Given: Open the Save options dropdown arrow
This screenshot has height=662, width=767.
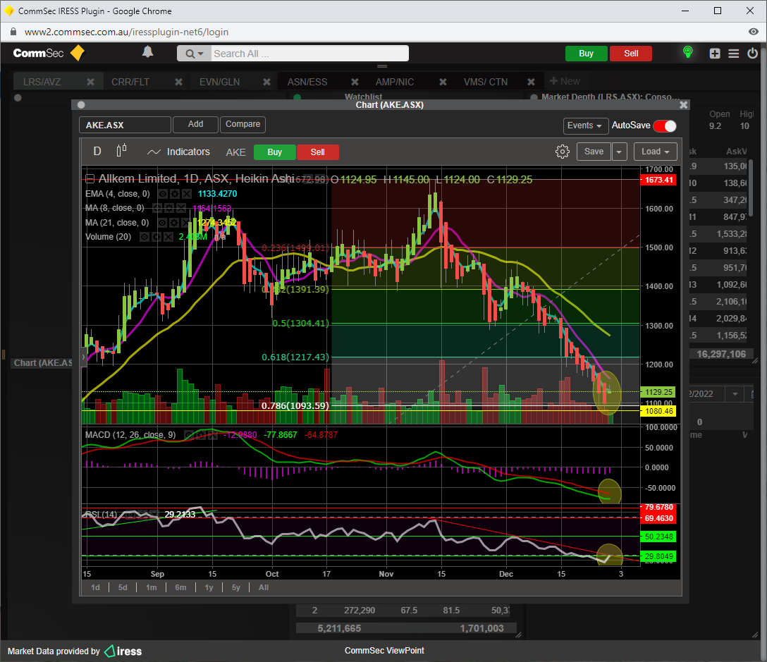Looking at the screenshot, I should click(619, 152).
